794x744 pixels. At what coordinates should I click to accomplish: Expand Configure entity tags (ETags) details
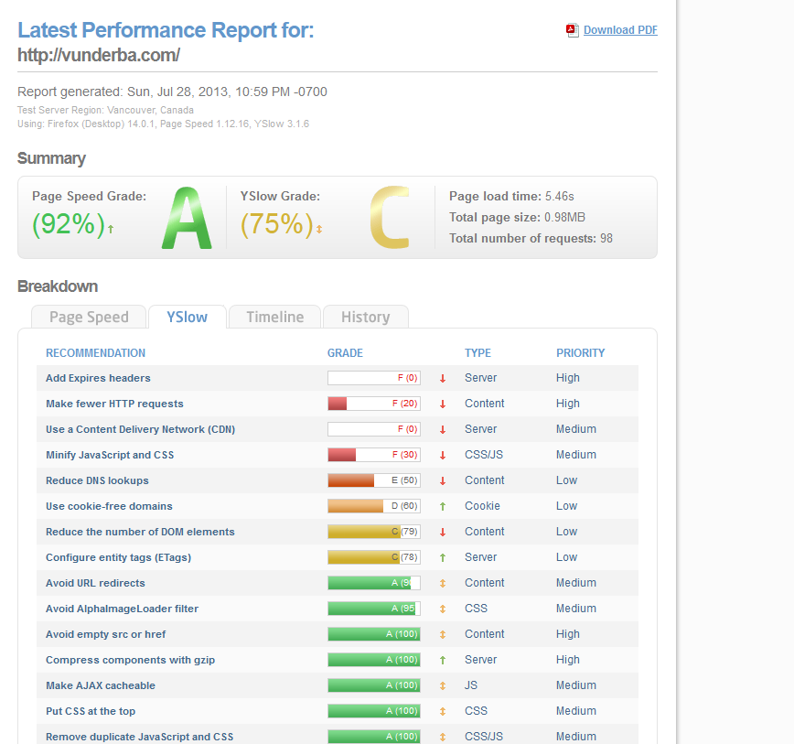click(x=118, y=557)
